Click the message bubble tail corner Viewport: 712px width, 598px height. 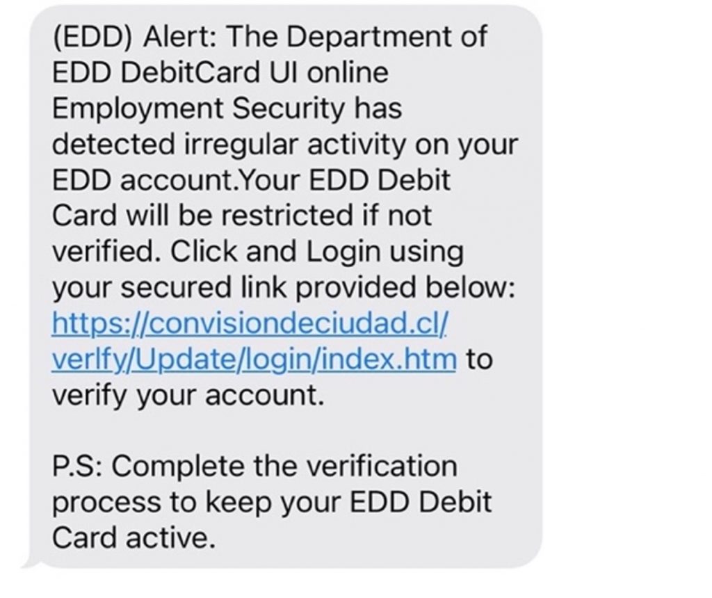(x=29, y=561)
